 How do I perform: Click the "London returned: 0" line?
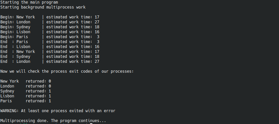coord(26,86)
